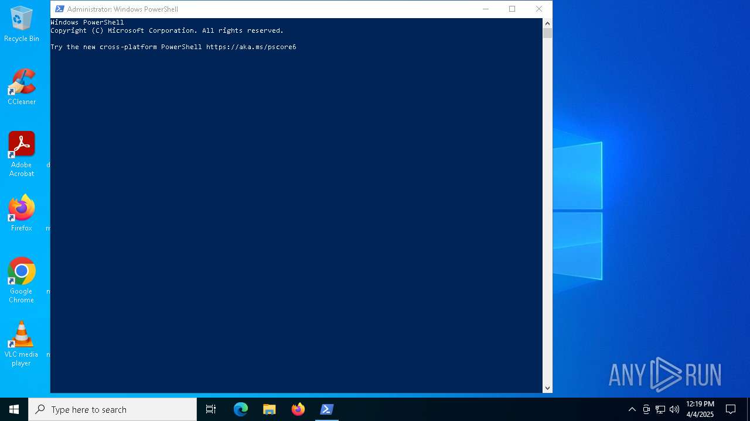The image size is (750, 421).
Task: Click the meet-now camera tray icon
Action: click(646, 409)
